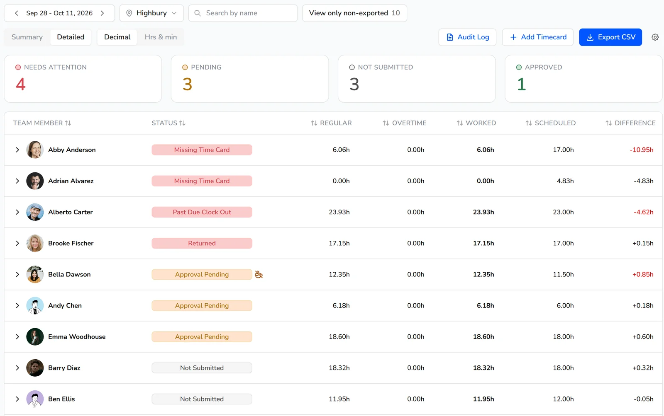Open the settings gear icon
Viewport: 664px width, 416px height.
(655, 37)
